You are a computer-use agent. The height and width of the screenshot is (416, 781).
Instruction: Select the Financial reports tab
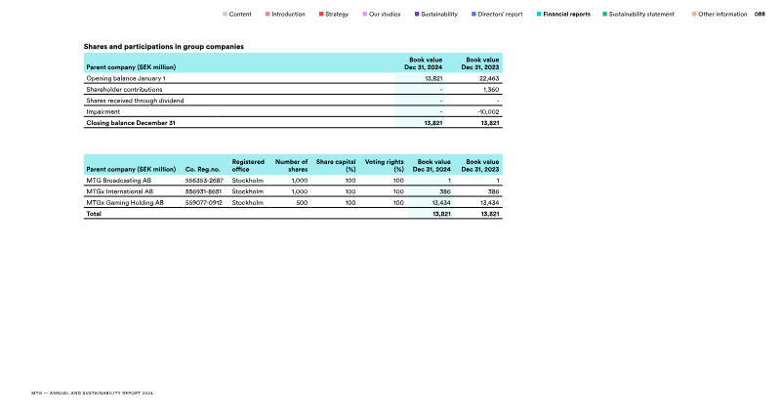(568, 15)
